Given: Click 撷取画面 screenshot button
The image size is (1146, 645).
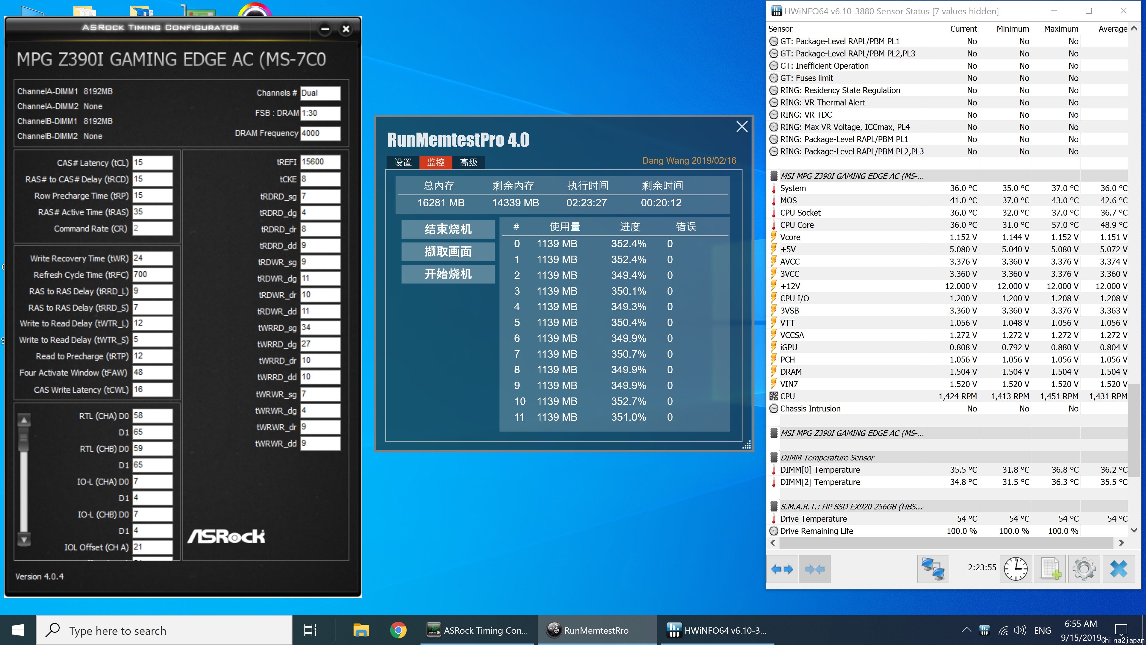Looking at the screenshot, I should [448, 251].
